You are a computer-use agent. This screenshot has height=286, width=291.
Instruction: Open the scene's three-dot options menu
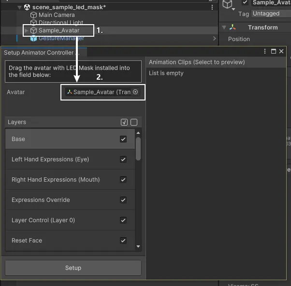point(212,7)
